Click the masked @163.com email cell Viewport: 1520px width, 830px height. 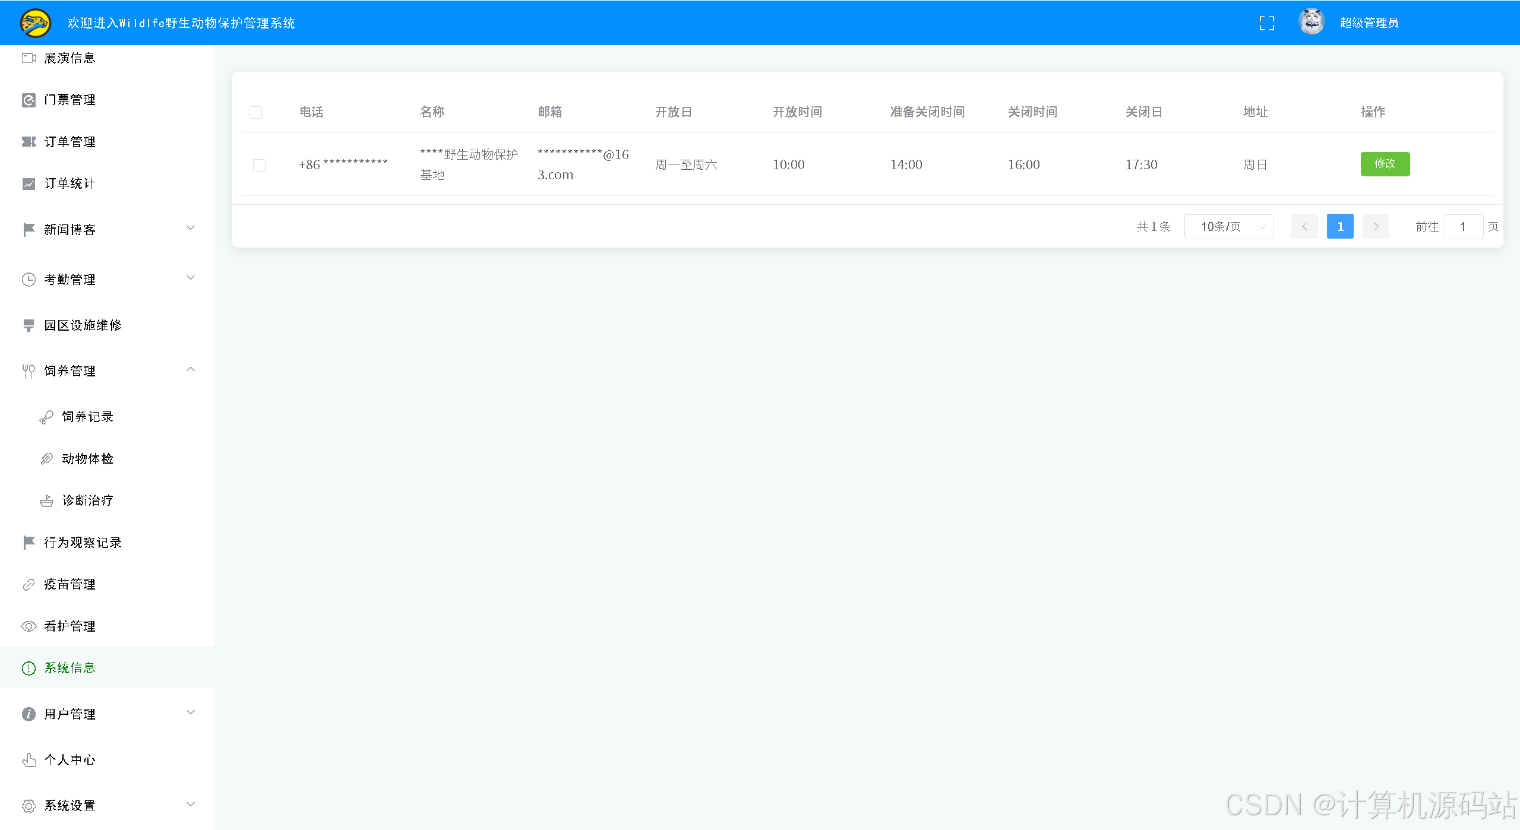(583, 164)
